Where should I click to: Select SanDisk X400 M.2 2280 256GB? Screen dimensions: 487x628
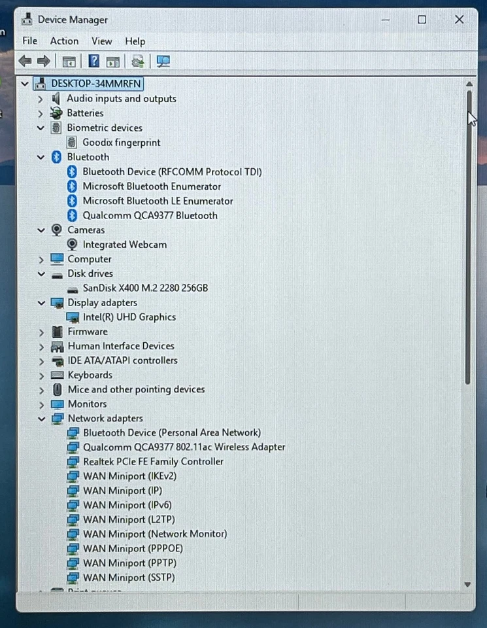point(145,288)
